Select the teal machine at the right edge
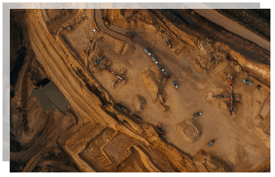275x177 pixels. 247,82
